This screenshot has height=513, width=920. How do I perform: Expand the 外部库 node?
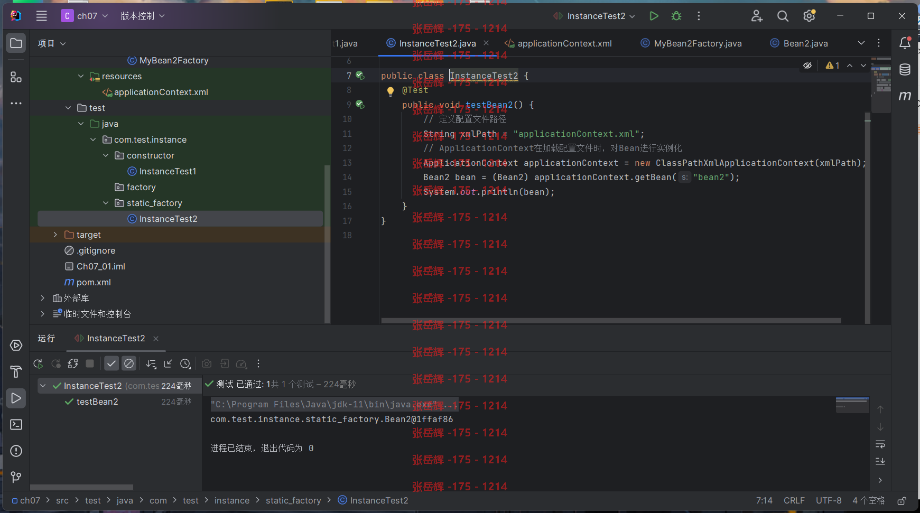point(42,298)
